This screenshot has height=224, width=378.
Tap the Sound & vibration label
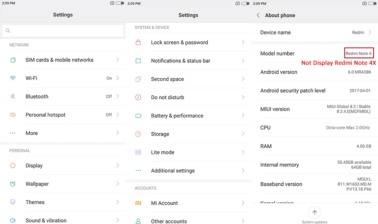point(46,221)
